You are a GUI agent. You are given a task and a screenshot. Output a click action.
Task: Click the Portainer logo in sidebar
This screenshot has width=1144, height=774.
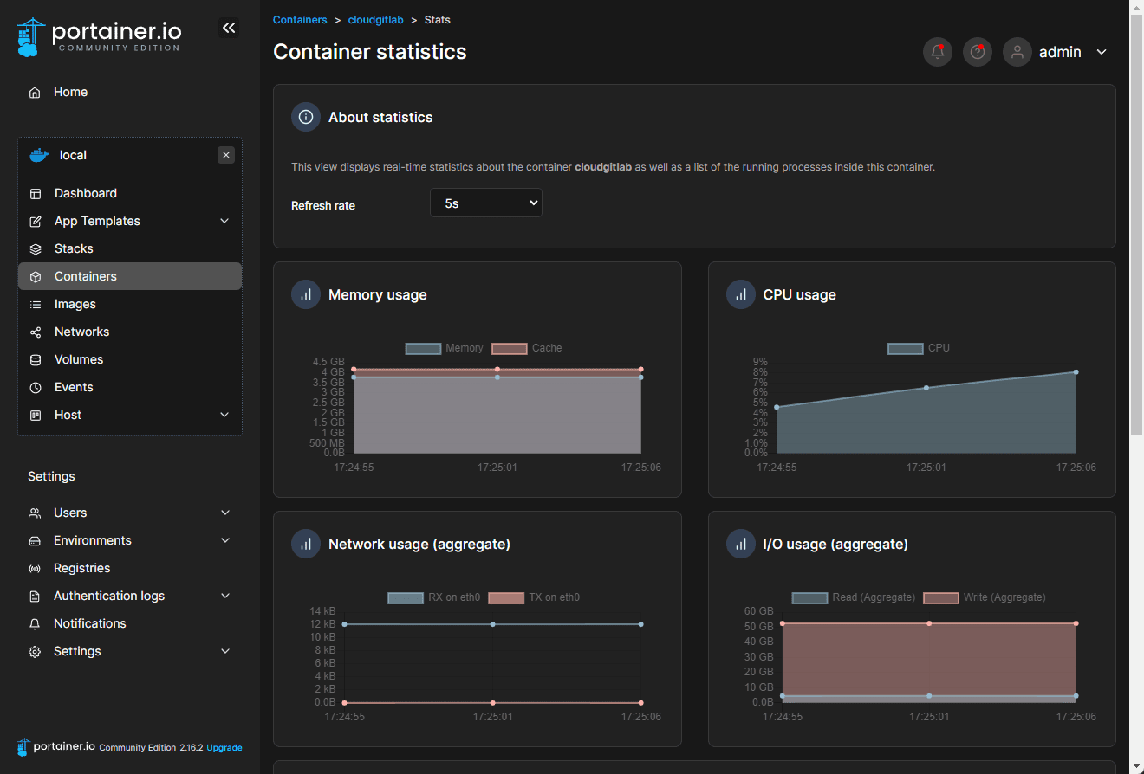(x=99, y=37)
